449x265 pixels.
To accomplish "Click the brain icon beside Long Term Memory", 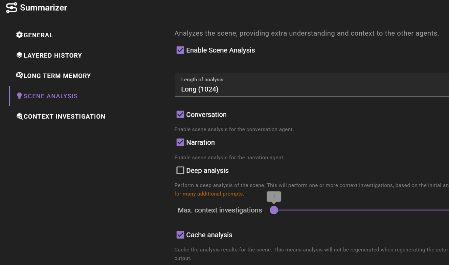I will pyautogui.click(x=19, y=76).
